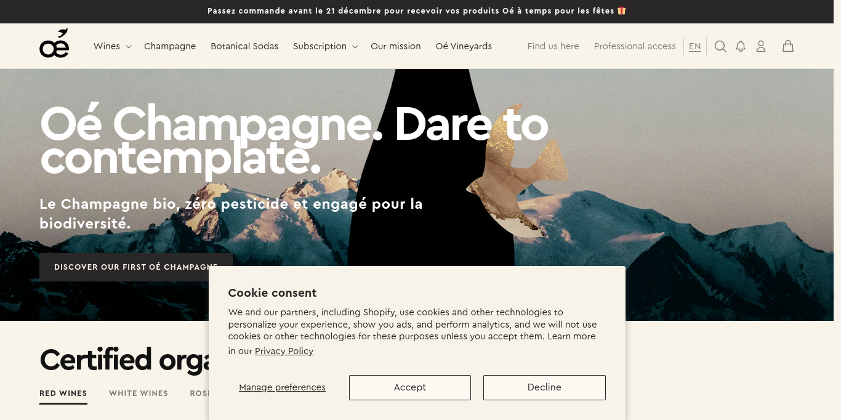Open the user account icon
This screenshot has height=420, width=841.
click(x=761, y=46)
